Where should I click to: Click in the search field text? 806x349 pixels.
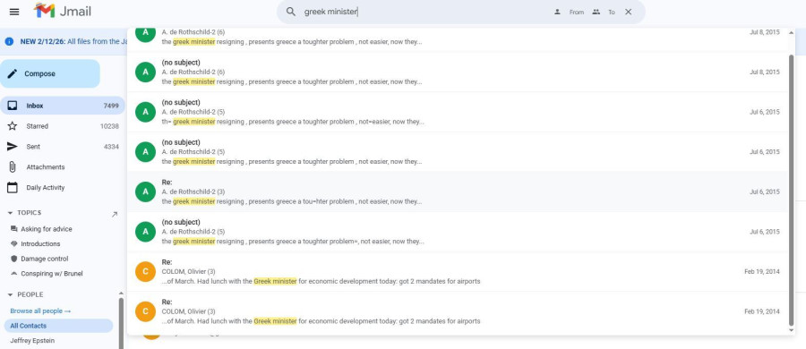tap(331, 12)
